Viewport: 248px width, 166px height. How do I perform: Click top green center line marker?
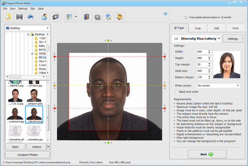pyautogui.click(x=108, y=41)
